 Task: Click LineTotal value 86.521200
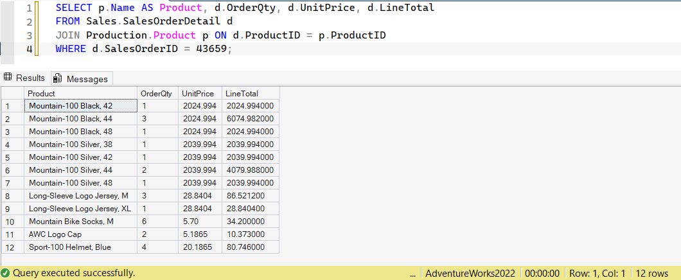tap(250, 196)
